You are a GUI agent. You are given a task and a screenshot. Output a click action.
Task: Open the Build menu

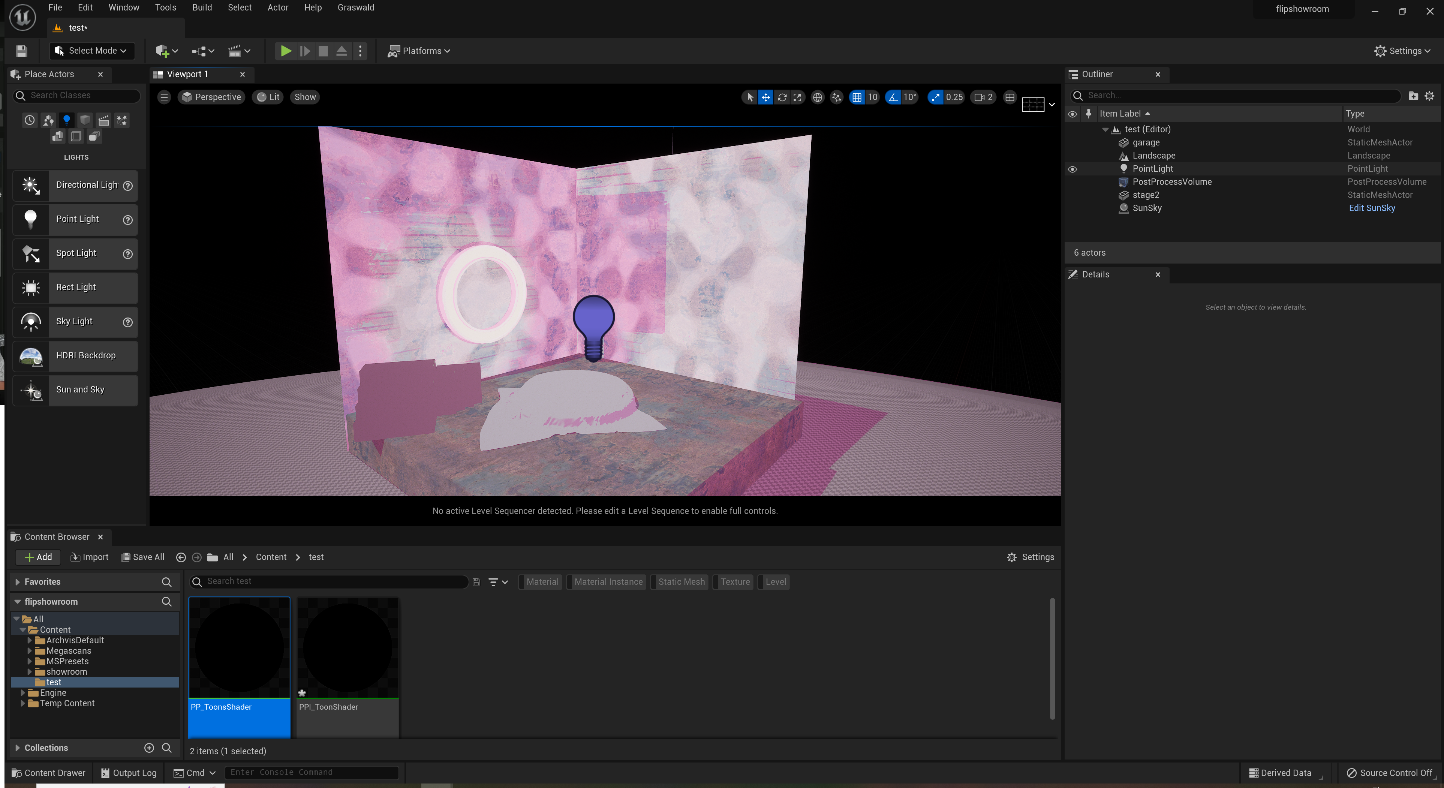tap(202, 7)
